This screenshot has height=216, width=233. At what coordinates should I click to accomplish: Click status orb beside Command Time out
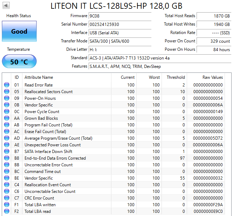point(7,172)
